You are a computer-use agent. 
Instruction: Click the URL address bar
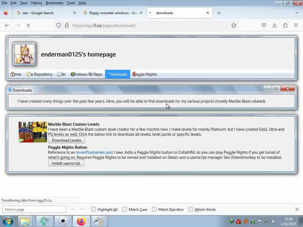146,25
